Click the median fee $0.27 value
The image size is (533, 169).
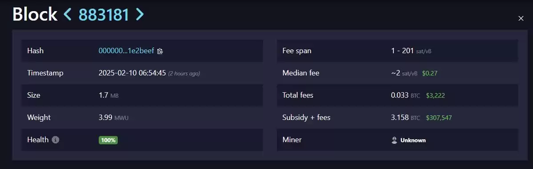tap(430, 73)
